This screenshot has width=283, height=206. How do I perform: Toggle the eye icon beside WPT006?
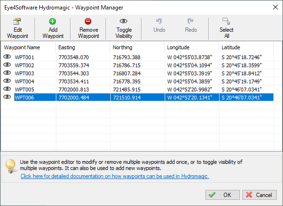click(7, 97)
